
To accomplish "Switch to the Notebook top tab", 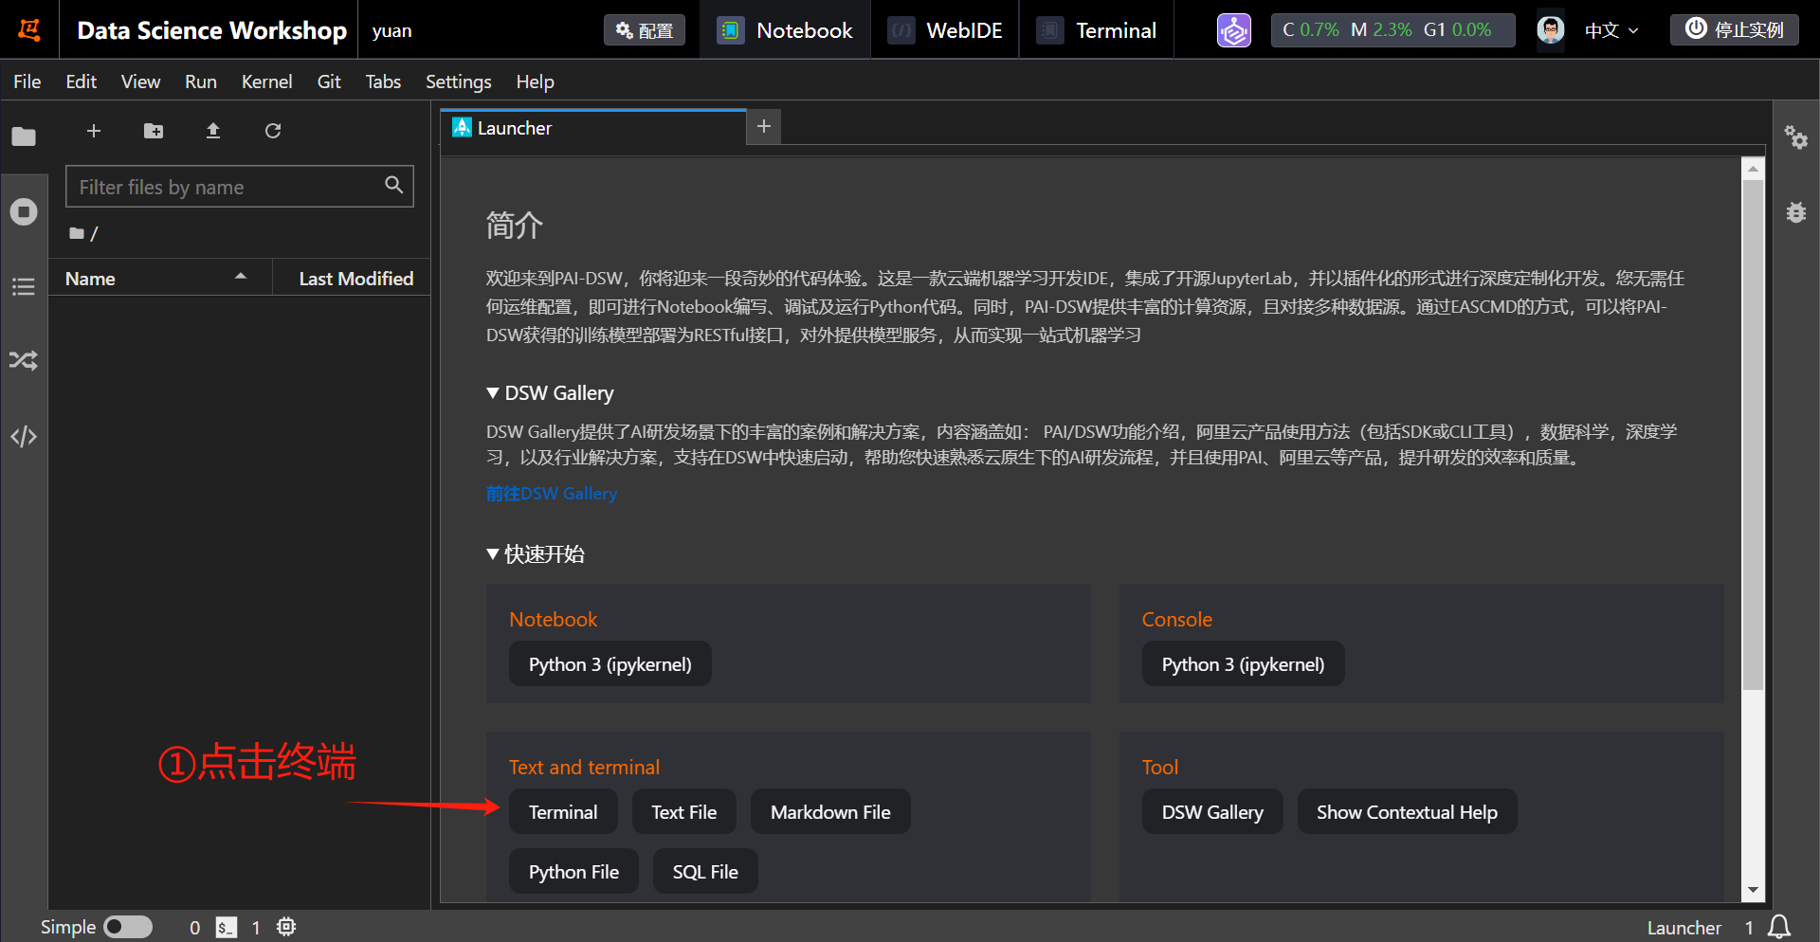I will pyautogui.click(x=785, y=30).
